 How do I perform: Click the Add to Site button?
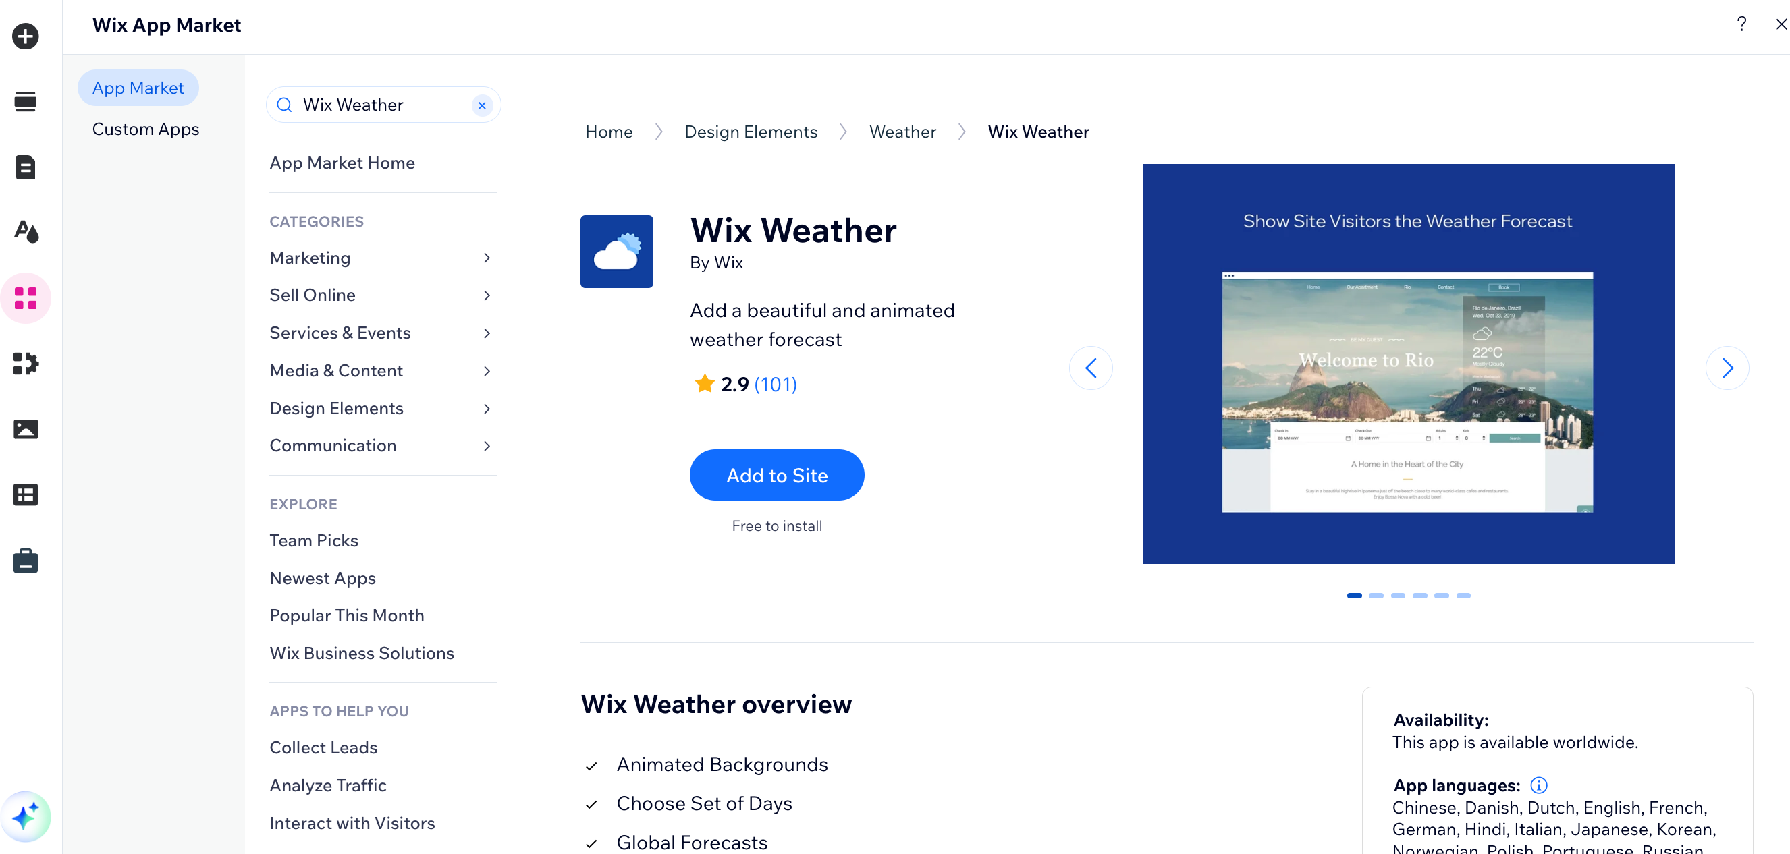coord(776,474)
